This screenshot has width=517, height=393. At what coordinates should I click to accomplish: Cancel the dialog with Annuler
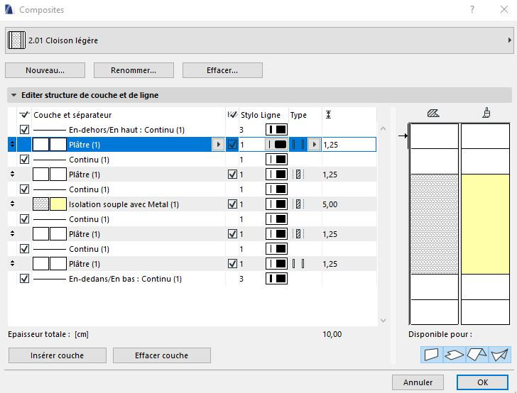tap(418, 382)
